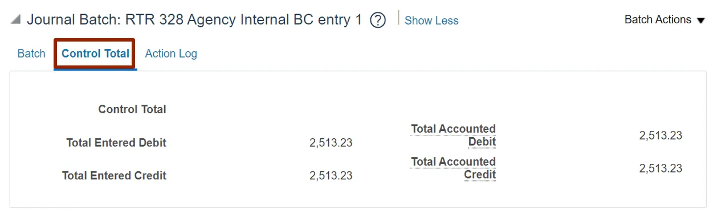Open the Batch Actions menu

pos(665,20)
